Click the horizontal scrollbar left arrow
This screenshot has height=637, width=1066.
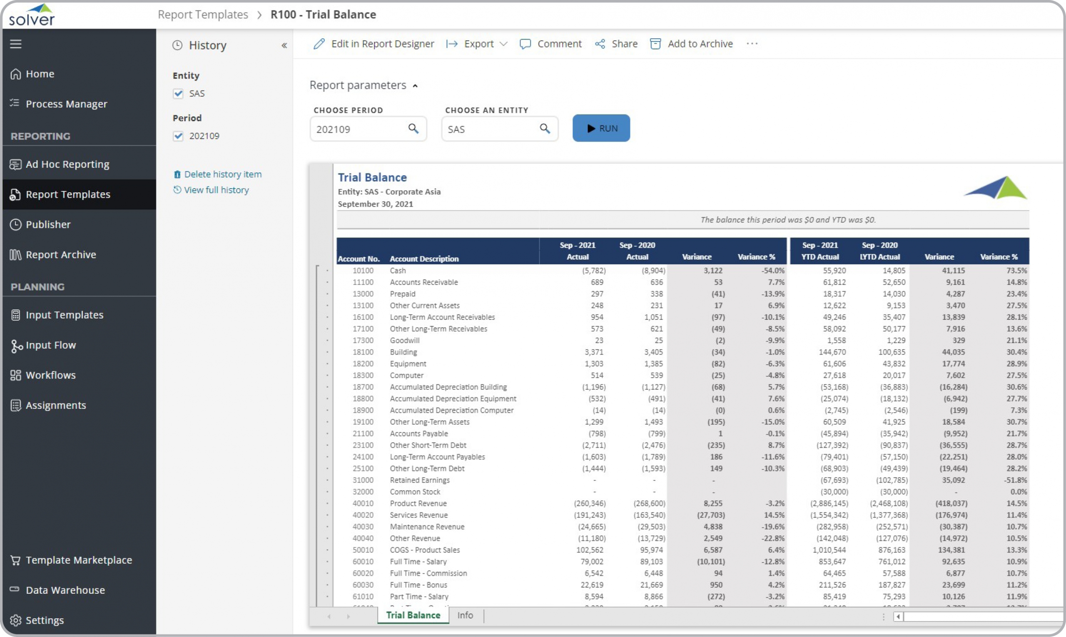pos(898,617)
